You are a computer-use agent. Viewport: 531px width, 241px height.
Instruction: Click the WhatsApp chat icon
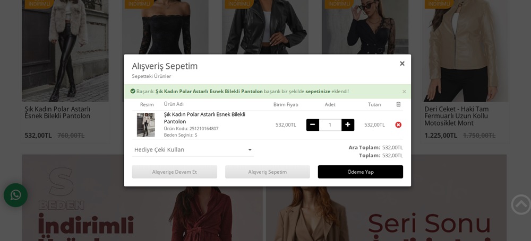15,195
